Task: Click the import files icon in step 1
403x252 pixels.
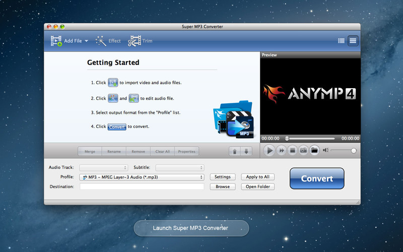Action: coord(113,83)
